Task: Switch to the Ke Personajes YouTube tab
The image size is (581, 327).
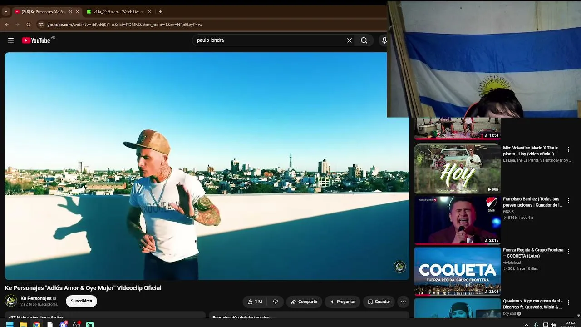Action: (x=43, y=12)
